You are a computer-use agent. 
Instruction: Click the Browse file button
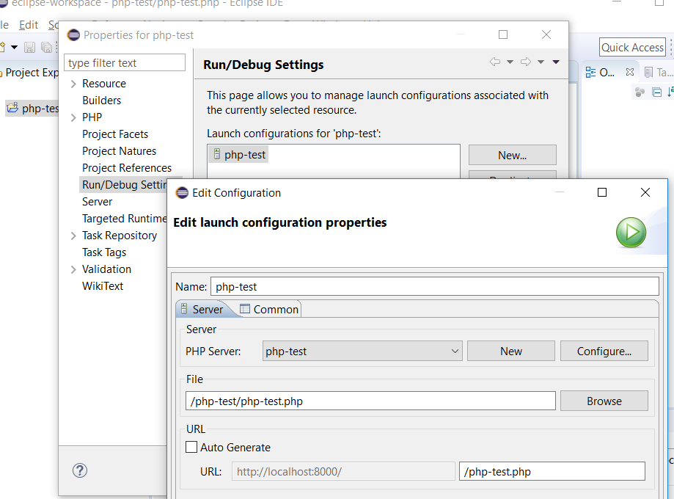pos(604,401)
